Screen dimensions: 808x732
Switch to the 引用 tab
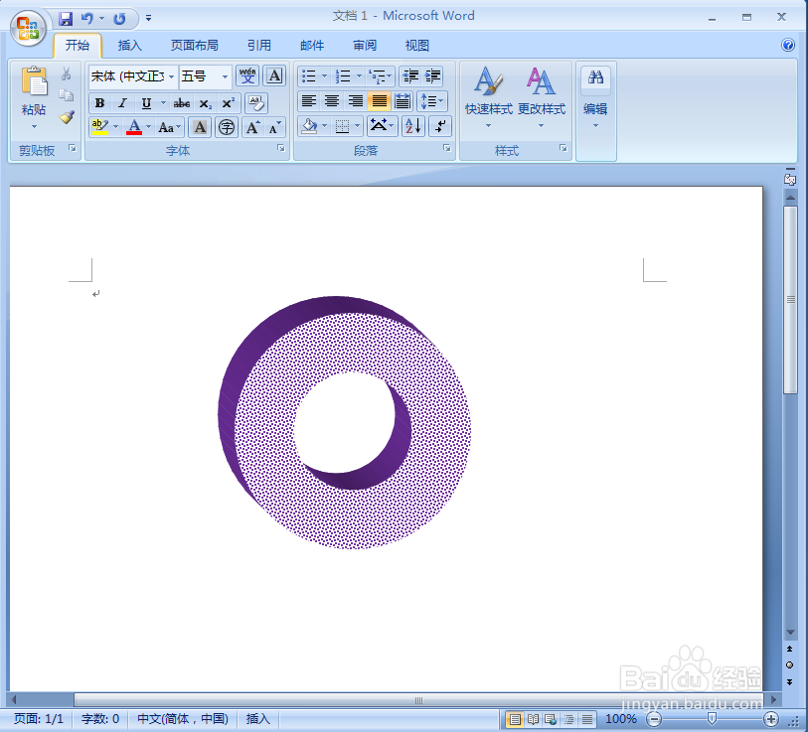tap(258, 46)
